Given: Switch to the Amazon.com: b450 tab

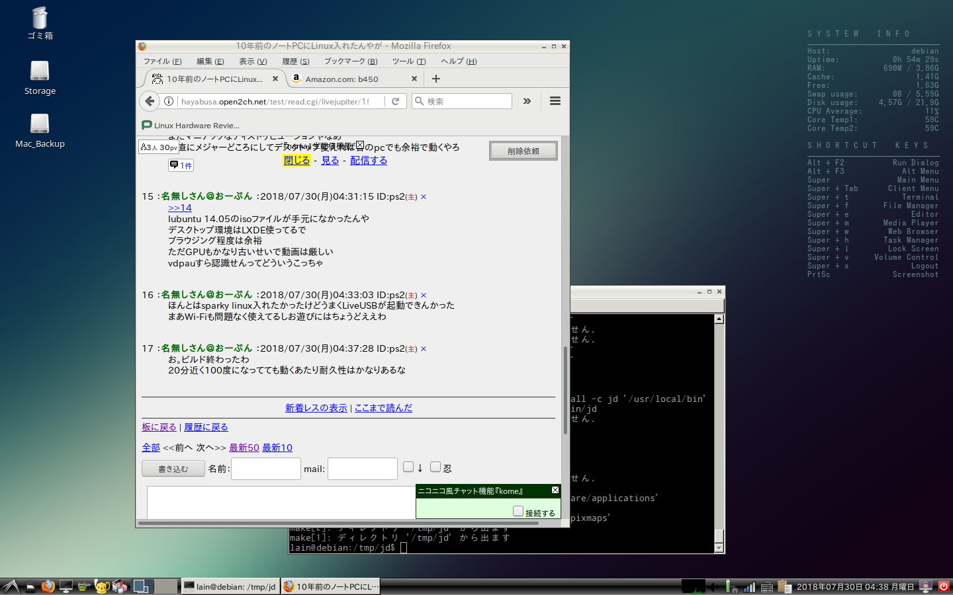Looking at the screenshot, I should coord(355,79).
